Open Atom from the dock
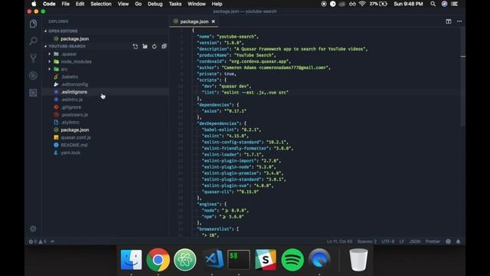Screen dimensions: 490x276 pos(185,259)
